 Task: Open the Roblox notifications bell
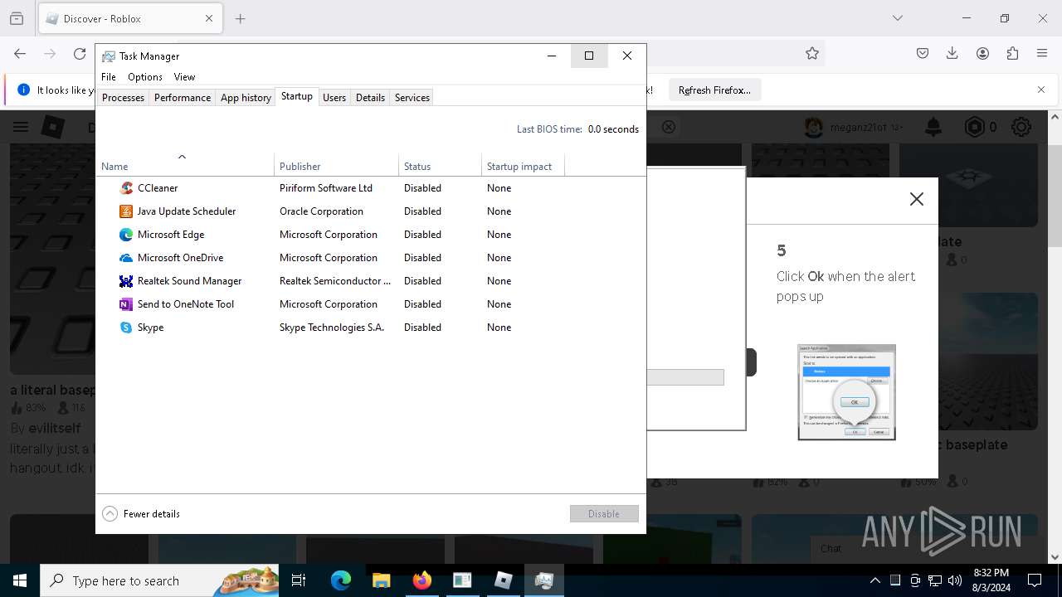click(x=933, y=127)
